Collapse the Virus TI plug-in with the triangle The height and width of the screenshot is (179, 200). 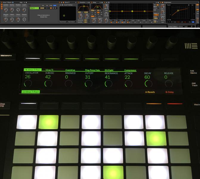62,2
